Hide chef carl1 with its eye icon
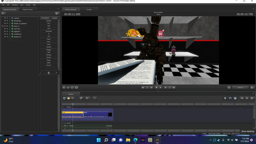Screen dimensions: 256x144 coord(5,29)
